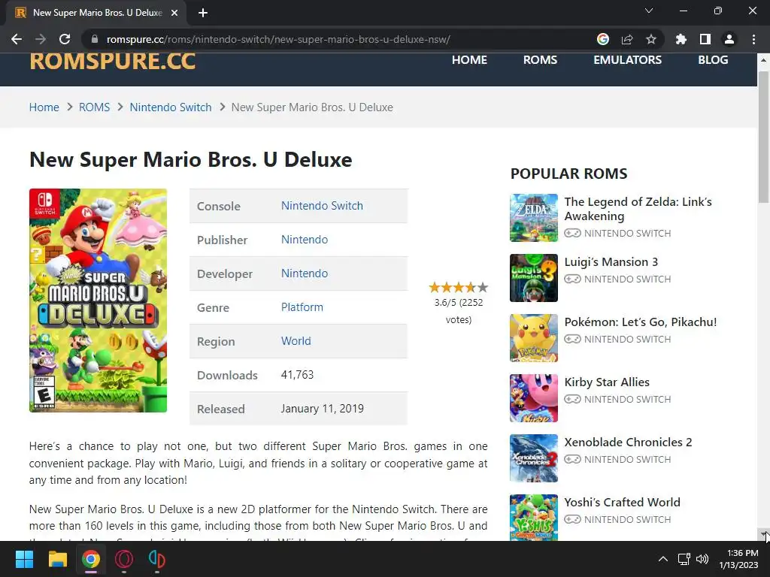Expand the system tray hidden icons chevron

point(663,559)
